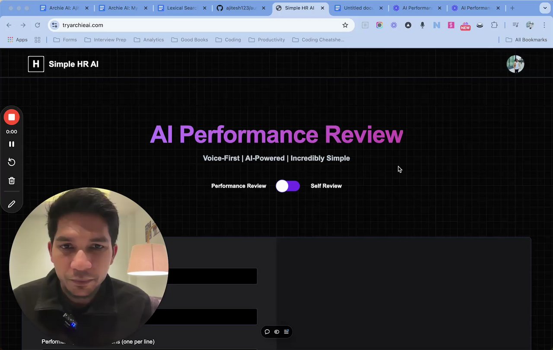The height and width of the screenshot is (350, 553).
Task: Open the Interview Prep bookmark folder
Action: (105, 40)
